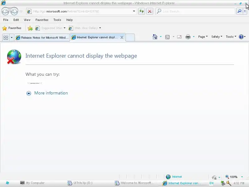Close the Internet Explorer cannot display tab
Viewport: 249px width, 187px height.
(122, 37)
